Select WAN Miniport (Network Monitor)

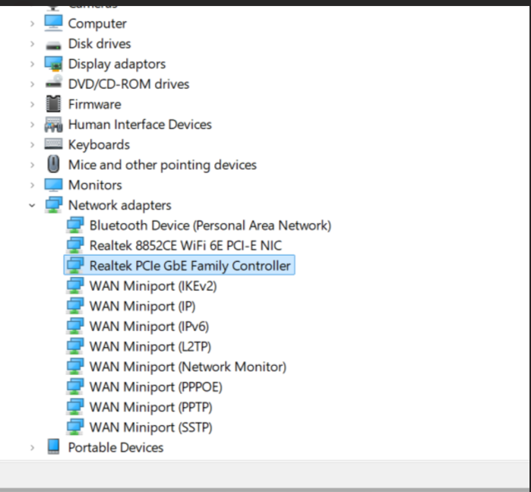(188, 367)
